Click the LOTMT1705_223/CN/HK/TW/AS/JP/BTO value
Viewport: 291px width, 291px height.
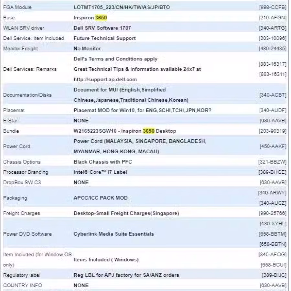click(x=122, y=7)
